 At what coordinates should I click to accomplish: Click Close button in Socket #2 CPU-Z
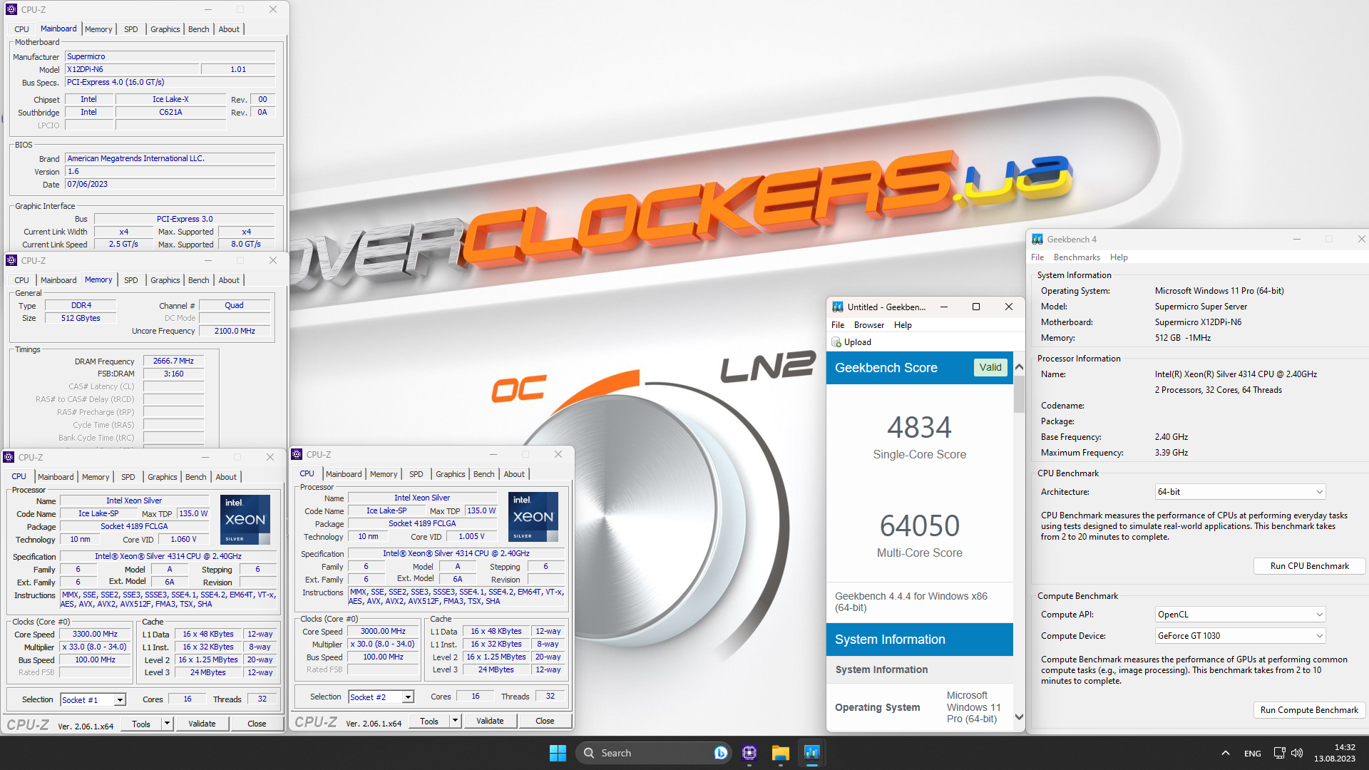click(x=545, y=721)
